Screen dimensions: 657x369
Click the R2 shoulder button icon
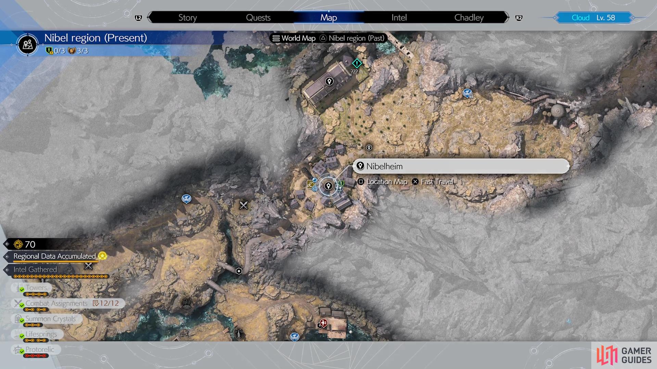tap(519, 18)
